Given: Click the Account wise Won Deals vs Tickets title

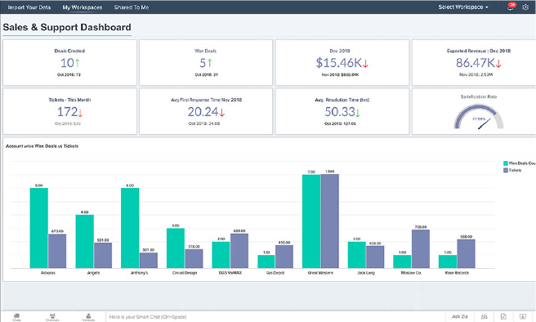Looking at the screenshot, I should coord(42,146).
